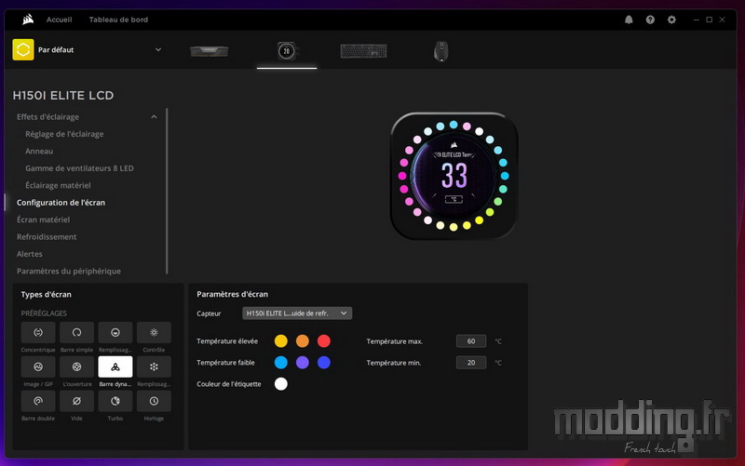Image resolution: width=745 pixels, height=466 pixels.
Task: Open Éclairage matériel
Action: 58,185
